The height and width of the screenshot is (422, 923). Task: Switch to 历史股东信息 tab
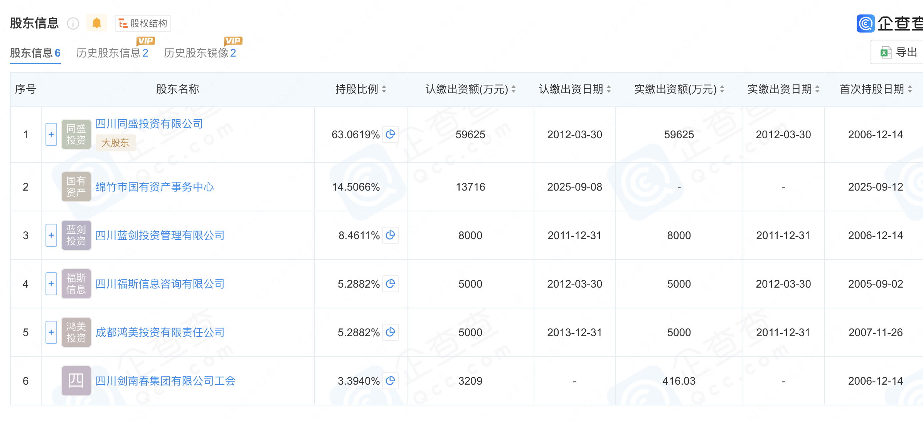coord(112,53)
